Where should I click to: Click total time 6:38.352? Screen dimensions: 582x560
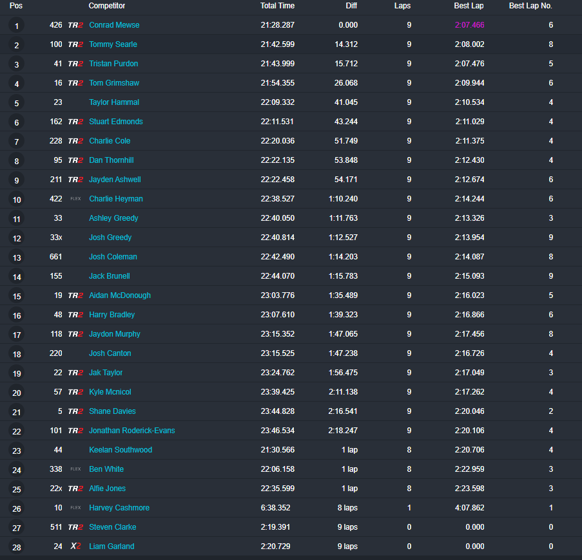275,508
